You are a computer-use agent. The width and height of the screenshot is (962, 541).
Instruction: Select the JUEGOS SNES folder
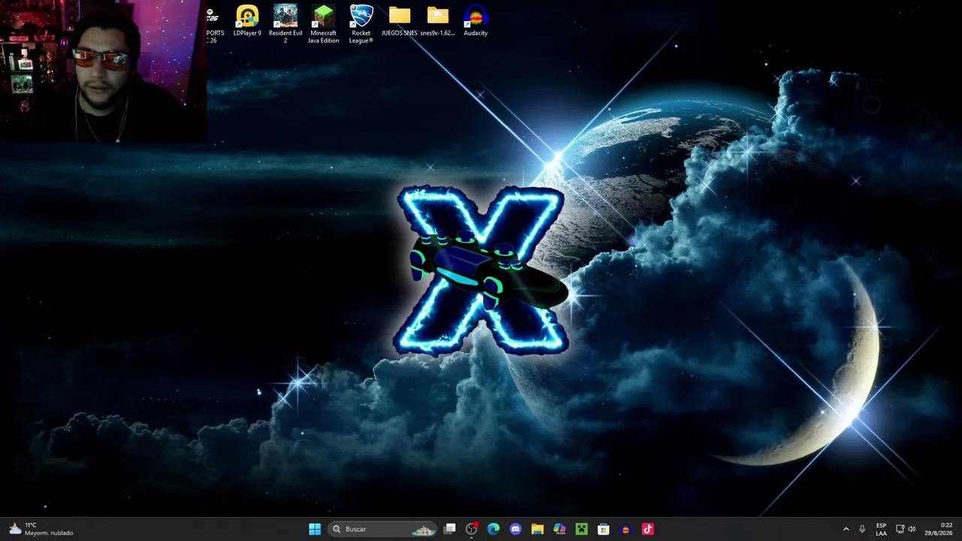coord(399,21)
